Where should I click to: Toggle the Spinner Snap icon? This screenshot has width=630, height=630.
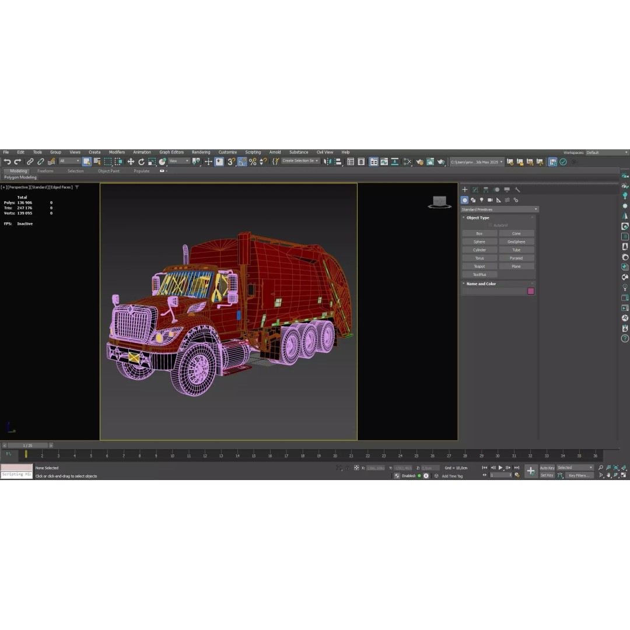(263, 162)
